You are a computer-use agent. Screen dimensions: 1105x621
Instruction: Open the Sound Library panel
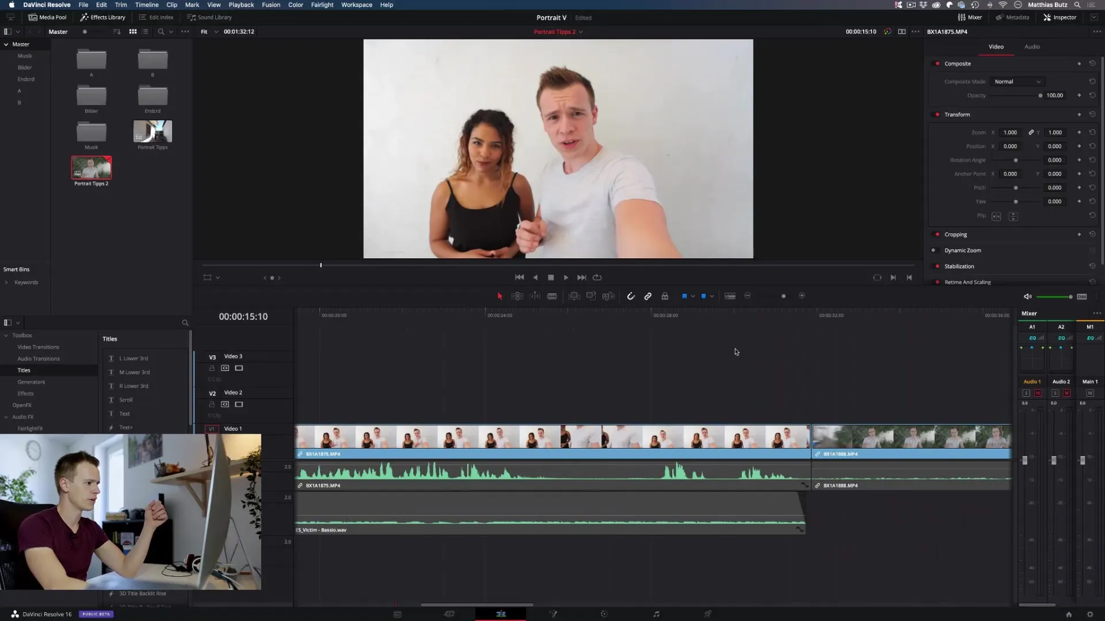click(x=209, y=17)
